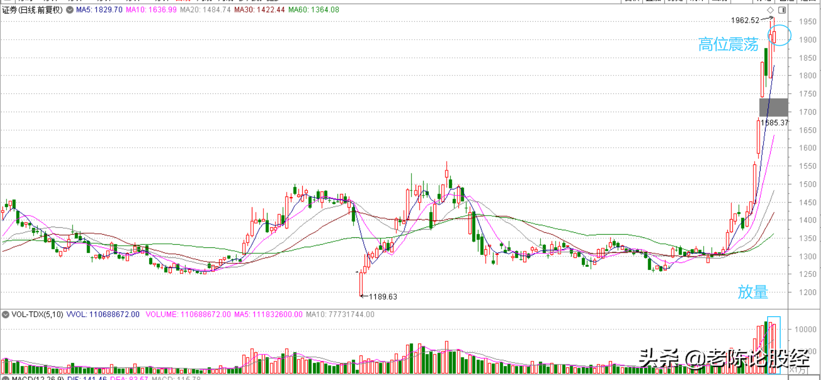The height and width of the screenshot is (380, 821).
Task: Click the volume MA10: 77731744.00 value
Action: (340, 315)
